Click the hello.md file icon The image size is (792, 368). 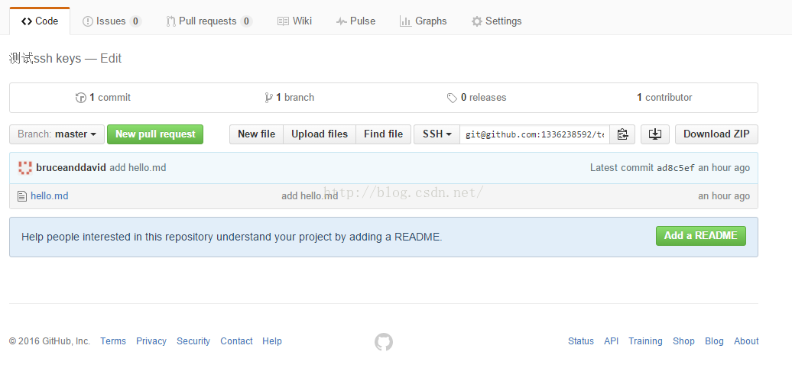click(x=21, y=196)
